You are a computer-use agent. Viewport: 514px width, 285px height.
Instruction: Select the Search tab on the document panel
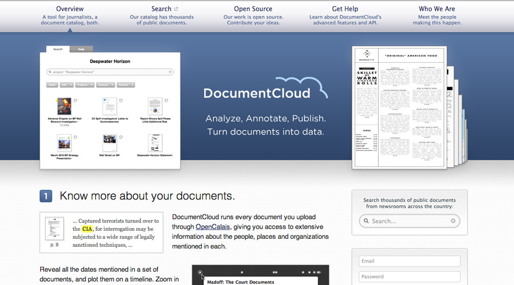[58, 49]
